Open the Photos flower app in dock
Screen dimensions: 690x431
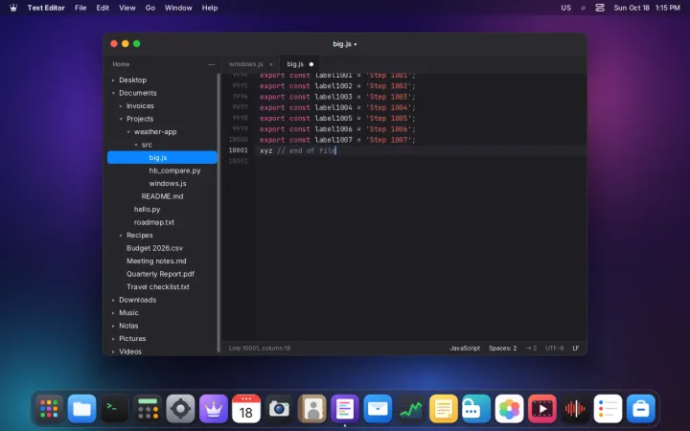(509, 409)
